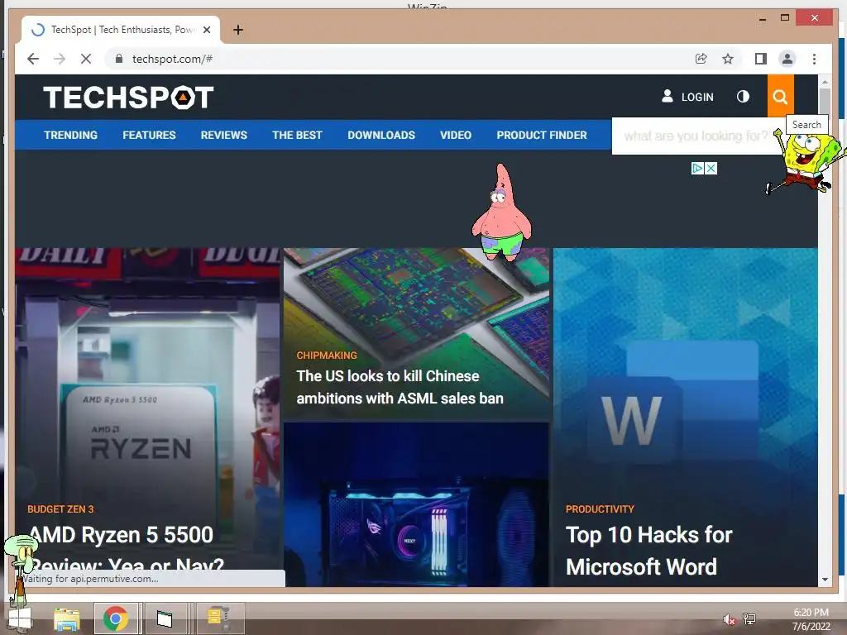Click the page scrollbar down arrow
The width and height of the screenshot is (847, 635).
[x=825, y=580]
